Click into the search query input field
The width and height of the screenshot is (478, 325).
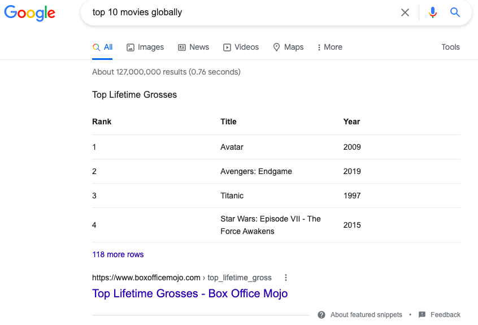(237, 12)
